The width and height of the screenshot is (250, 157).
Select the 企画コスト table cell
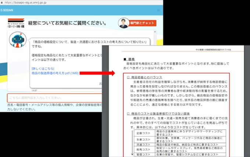point(142,133)
